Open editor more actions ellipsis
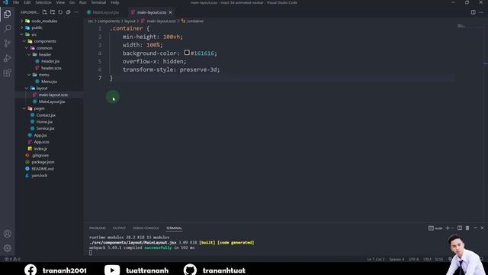The height and width of the screenshot is (275, 488). 481,12
